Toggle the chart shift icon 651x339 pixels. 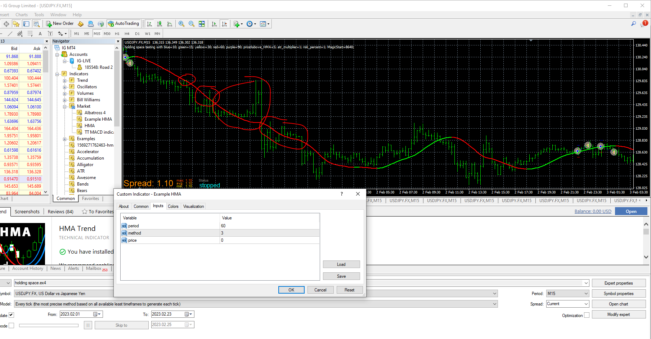(x=224, y=24)
